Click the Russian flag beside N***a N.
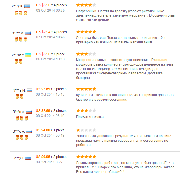The width and height of the screenshot is (181, 174). (x=29, y=90)
